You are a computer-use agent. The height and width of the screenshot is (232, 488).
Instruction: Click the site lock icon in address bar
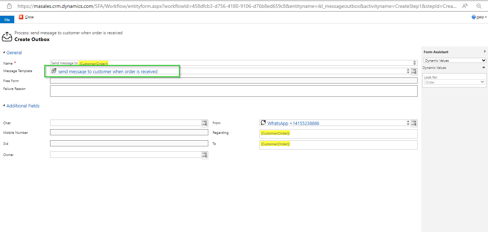pyautogui.click(x=9, y=6)
